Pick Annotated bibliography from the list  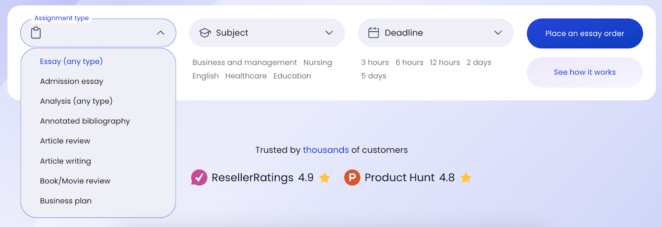coord(85,121)
